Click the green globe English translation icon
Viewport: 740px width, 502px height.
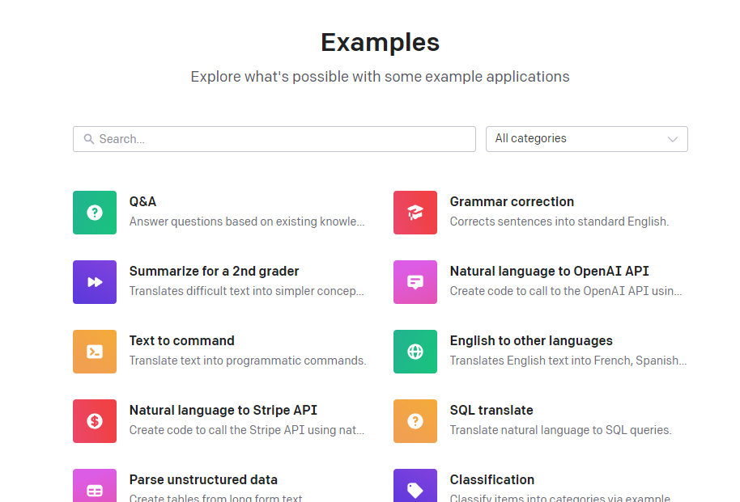pos(415,352)
